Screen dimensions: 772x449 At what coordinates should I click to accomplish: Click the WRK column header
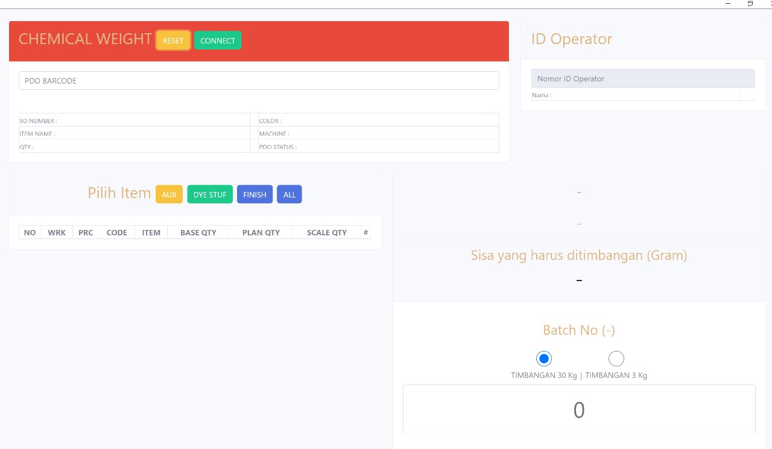[57, 232]
